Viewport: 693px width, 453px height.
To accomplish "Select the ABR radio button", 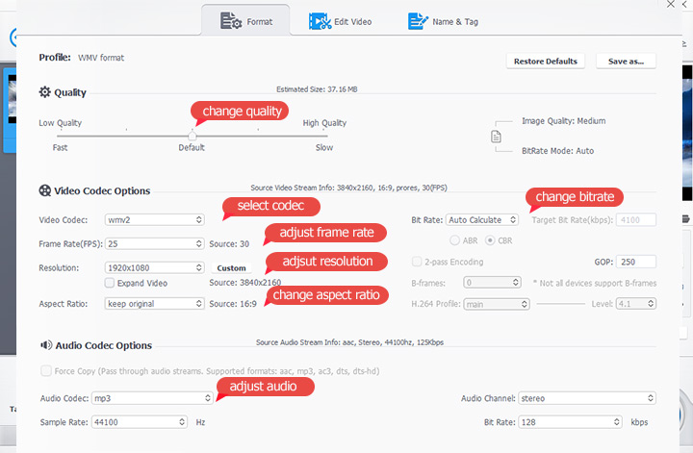I will tap(454, 240).
